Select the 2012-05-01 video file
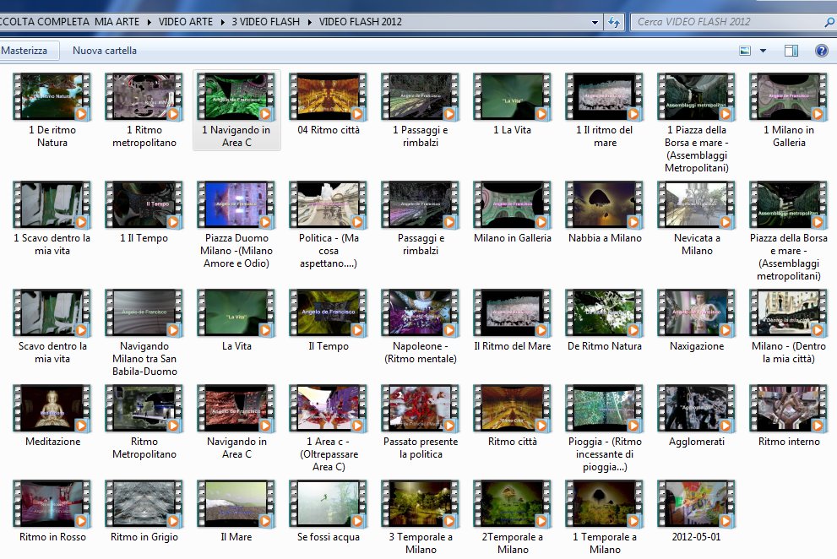This screenshot has width=837, height=559. click(697, 504)
